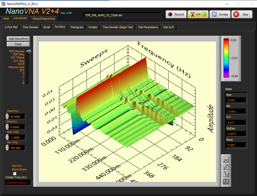The image size is (257, 196).
Task: Select "BW" on the waveform slider
Action: [x=22, y=70]
